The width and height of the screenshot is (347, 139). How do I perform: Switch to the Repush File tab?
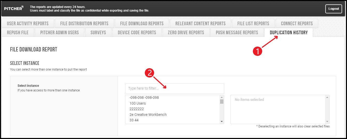tap(18, 32)
